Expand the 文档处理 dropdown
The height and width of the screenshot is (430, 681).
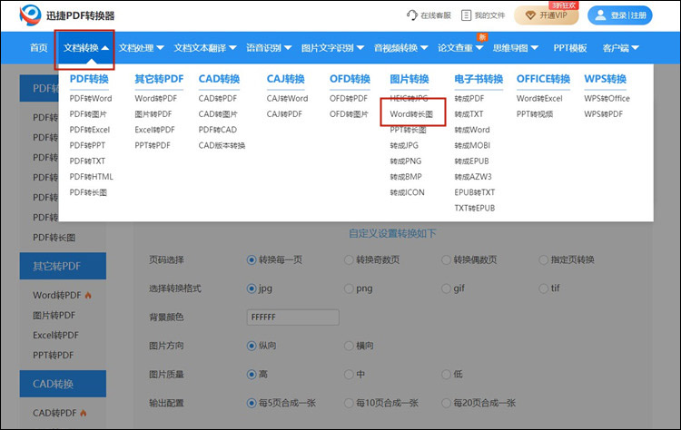tap(141, 48)
